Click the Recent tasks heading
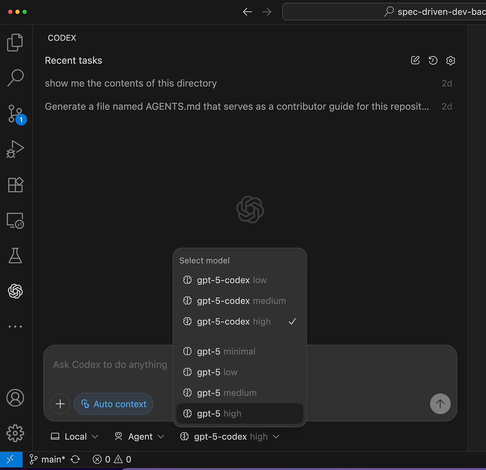Image resolution: width=486 pixels, height=470 pixels. point(73,61)
